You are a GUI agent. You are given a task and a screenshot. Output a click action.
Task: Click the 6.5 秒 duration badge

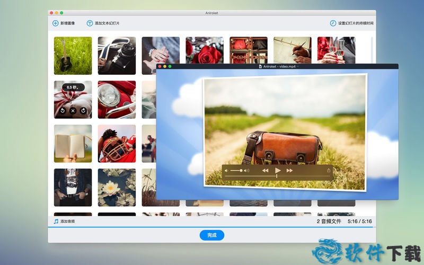coord(73,88)
